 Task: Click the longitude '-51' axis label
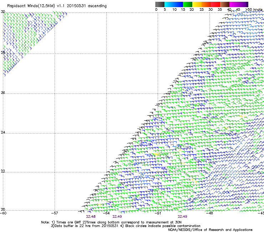coord(158,213)
